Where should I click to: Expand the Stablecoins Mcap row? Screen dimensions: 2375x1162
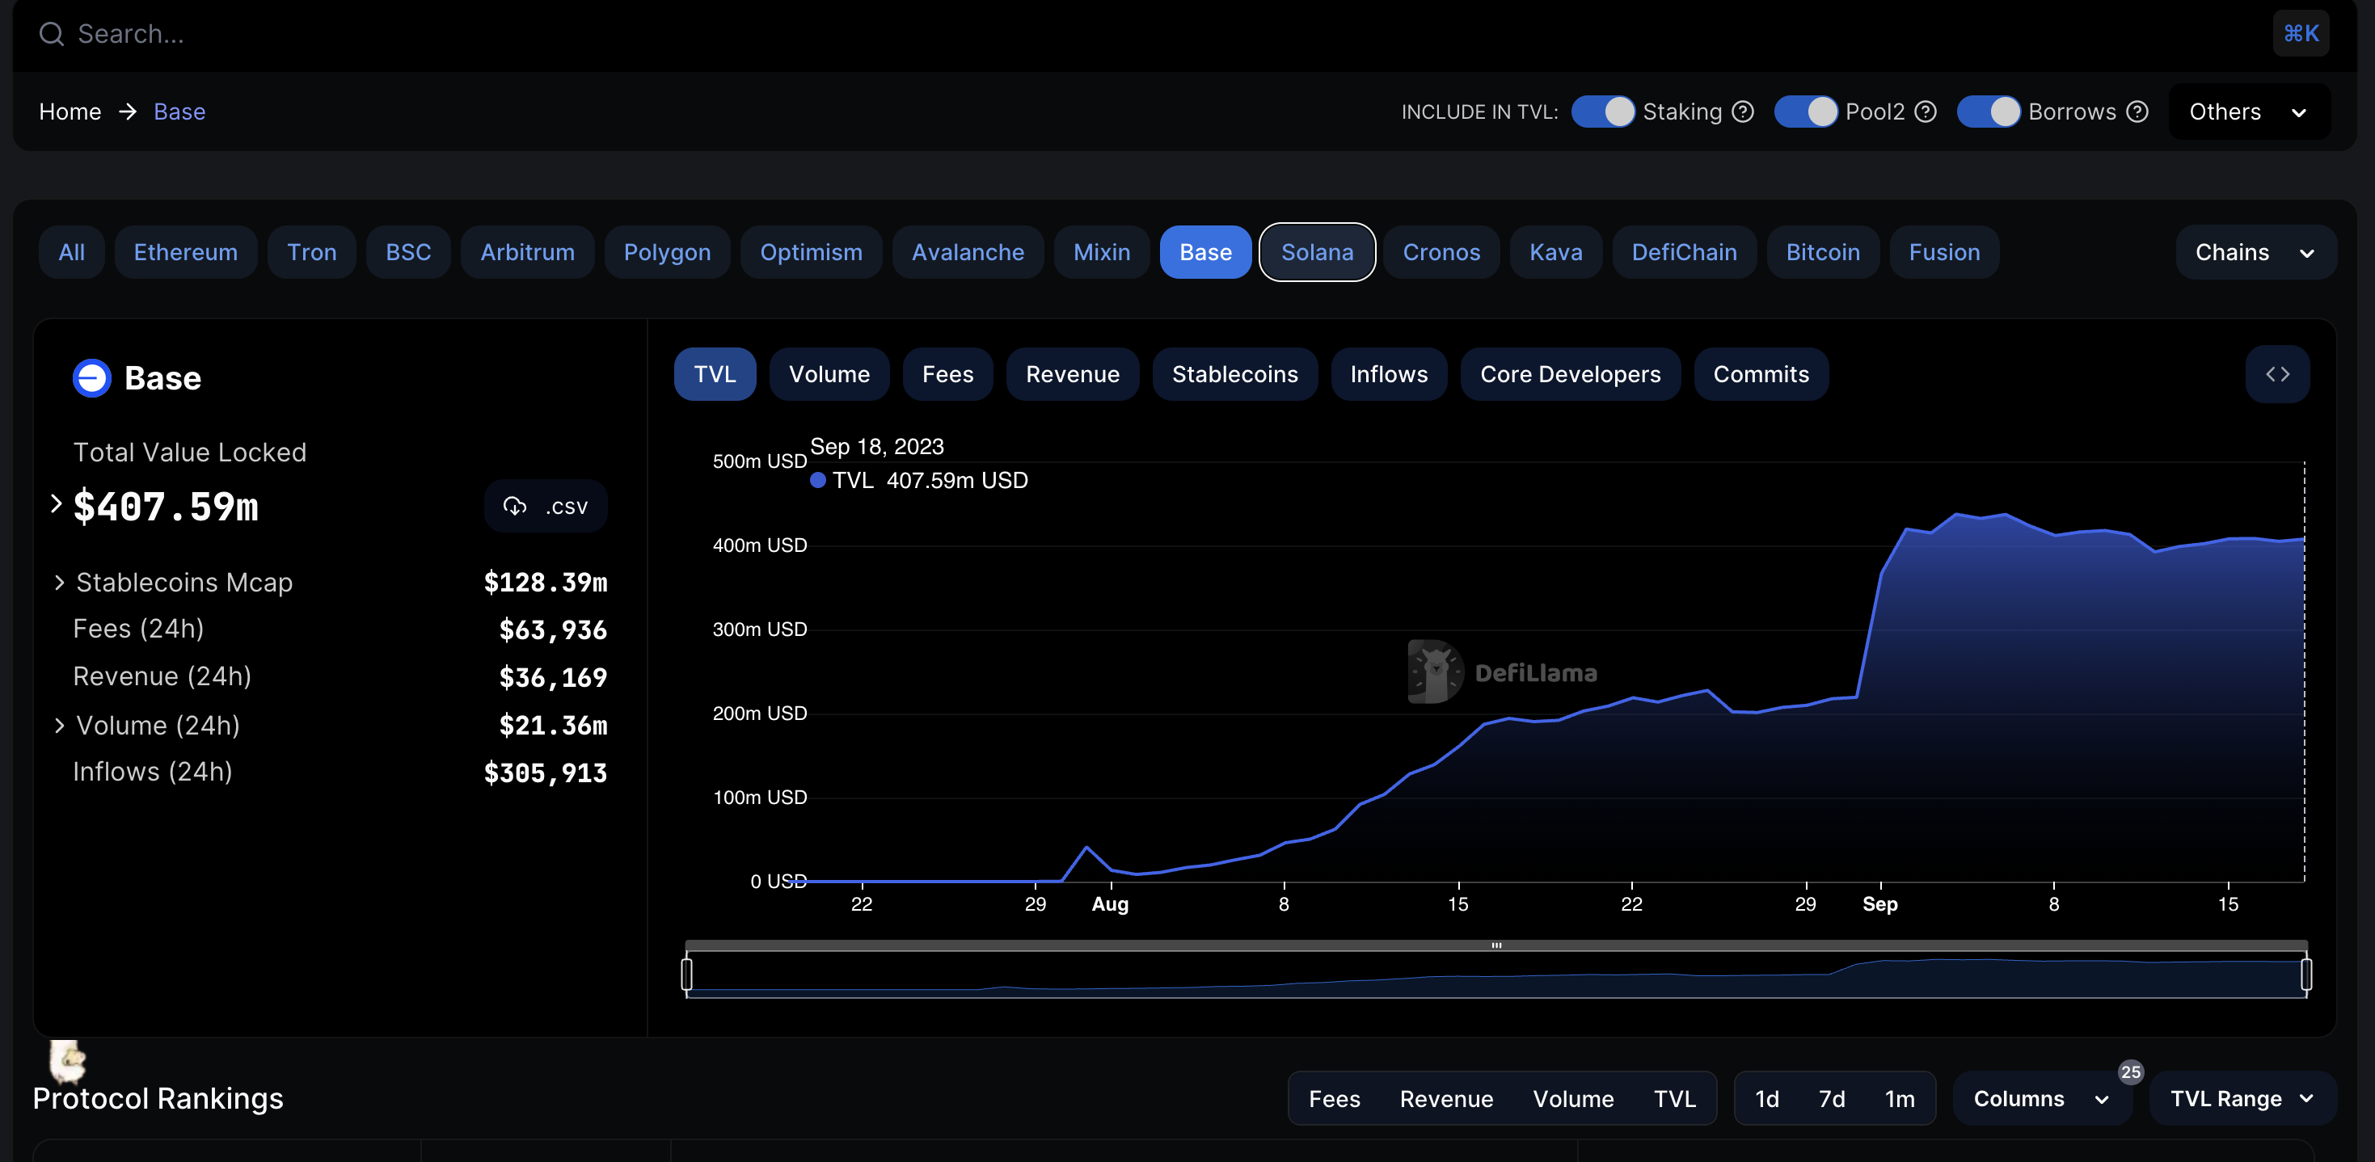[x=59, y=583]
